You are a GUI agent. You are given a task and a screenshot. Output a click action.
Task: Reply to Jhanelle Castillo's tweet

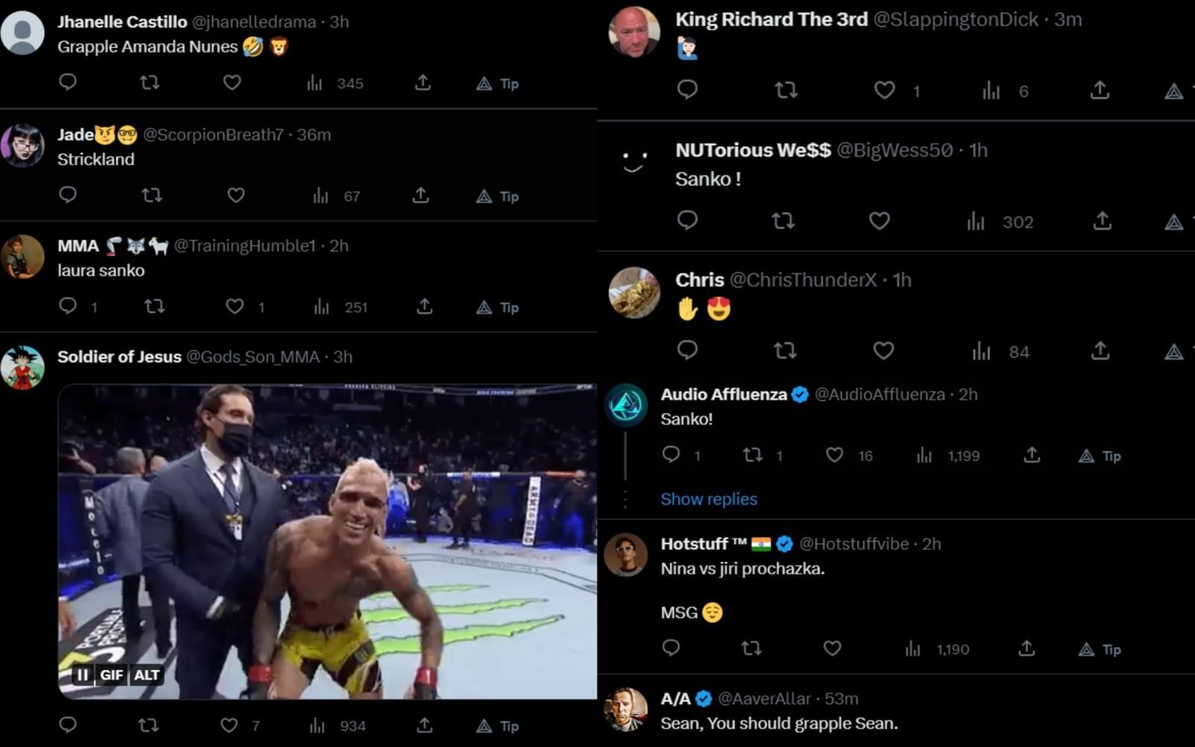point(68,83)
